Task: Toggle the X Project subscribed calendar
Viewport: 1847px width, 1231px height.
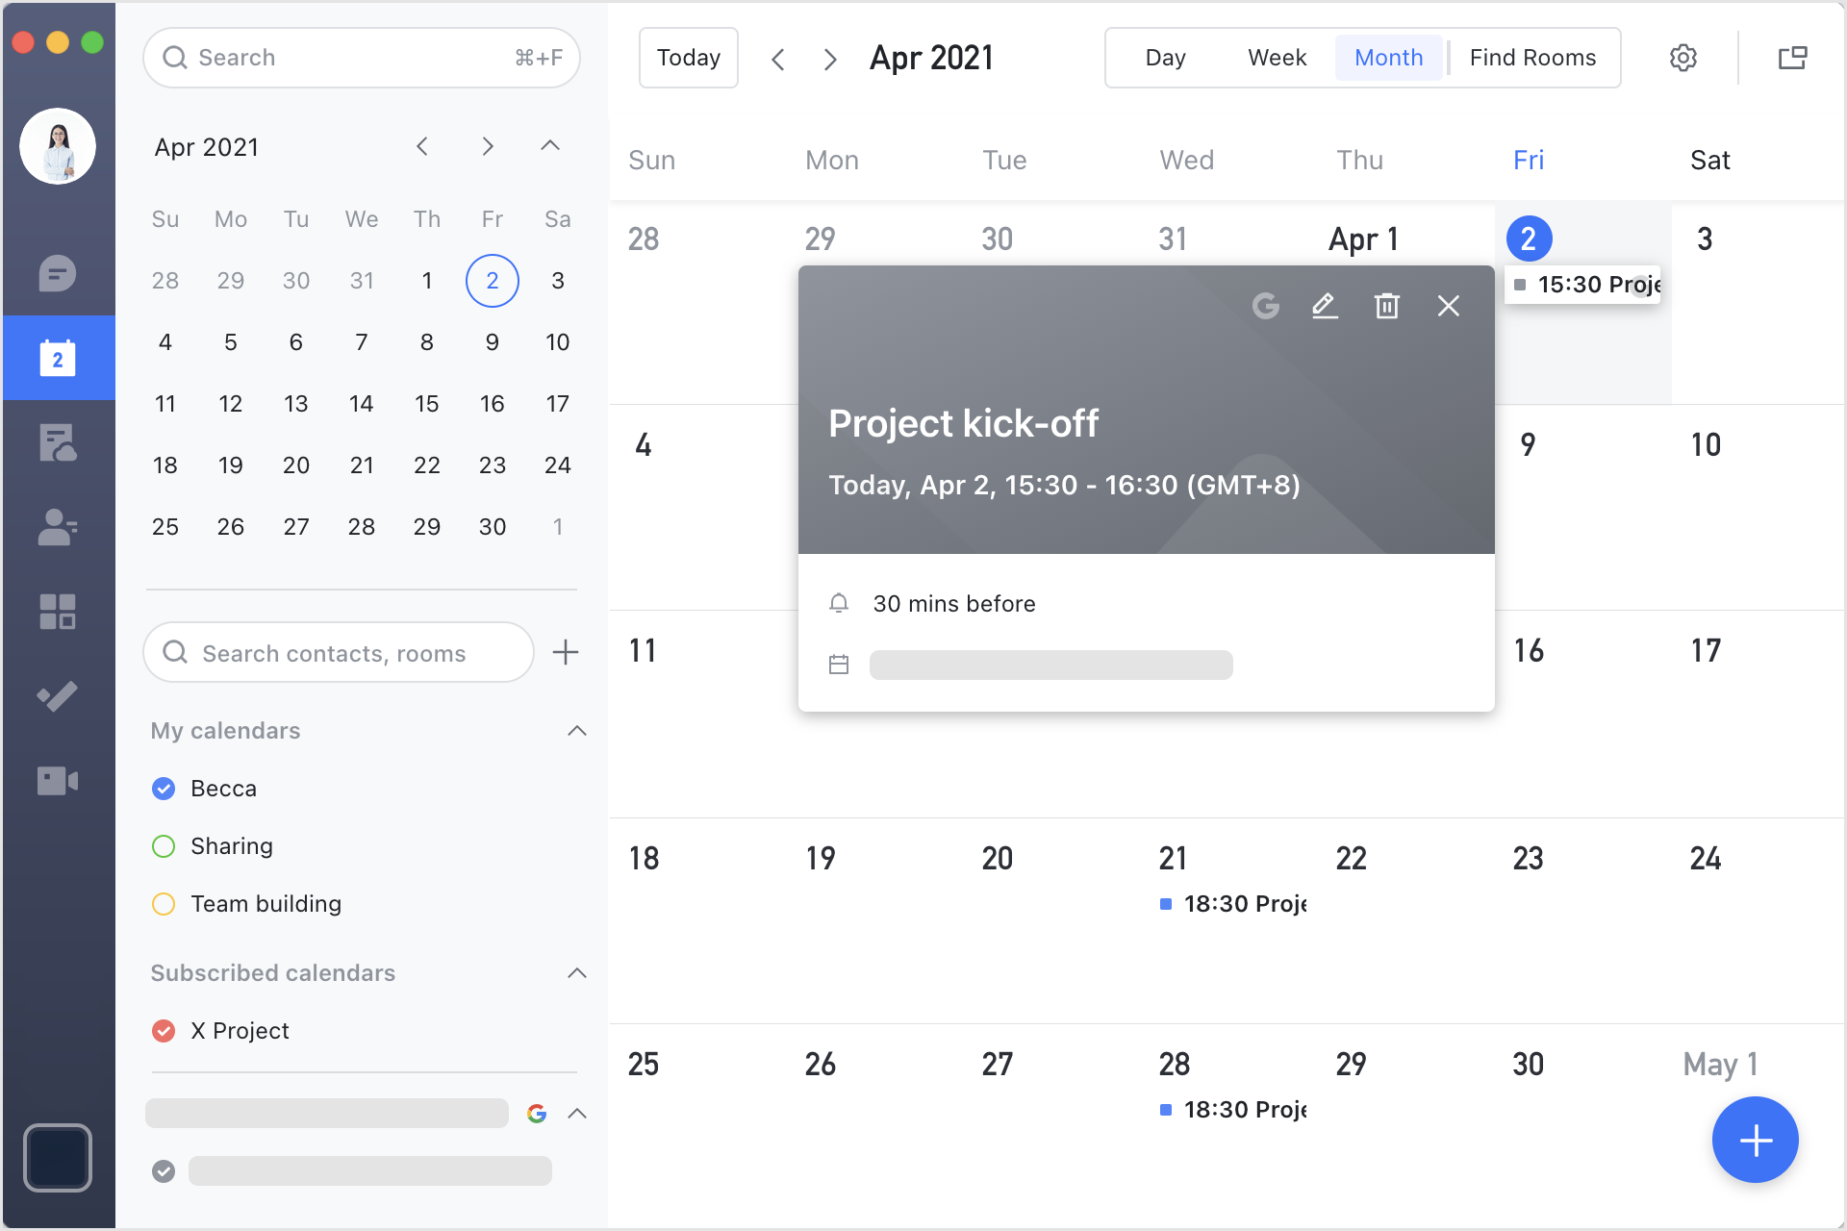Action: (164, 1030)
